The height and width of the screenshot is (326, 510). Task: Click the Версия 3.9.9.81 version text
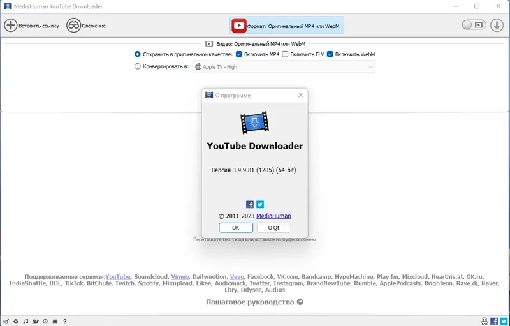[x=254, y=170]
